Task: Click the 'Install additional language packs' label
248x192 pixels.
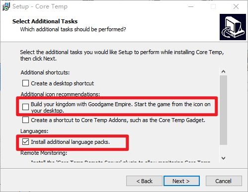Action: 70,142
